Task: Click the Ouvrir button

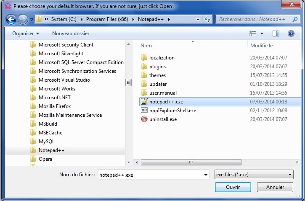Action: [x=233, y=187]
